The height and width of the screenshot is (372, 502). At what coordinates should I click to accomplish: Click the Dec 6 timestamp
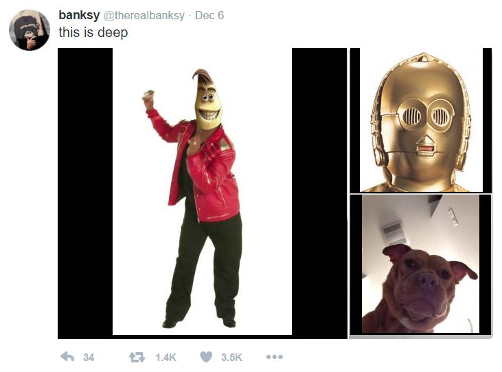tap(209, 15)
